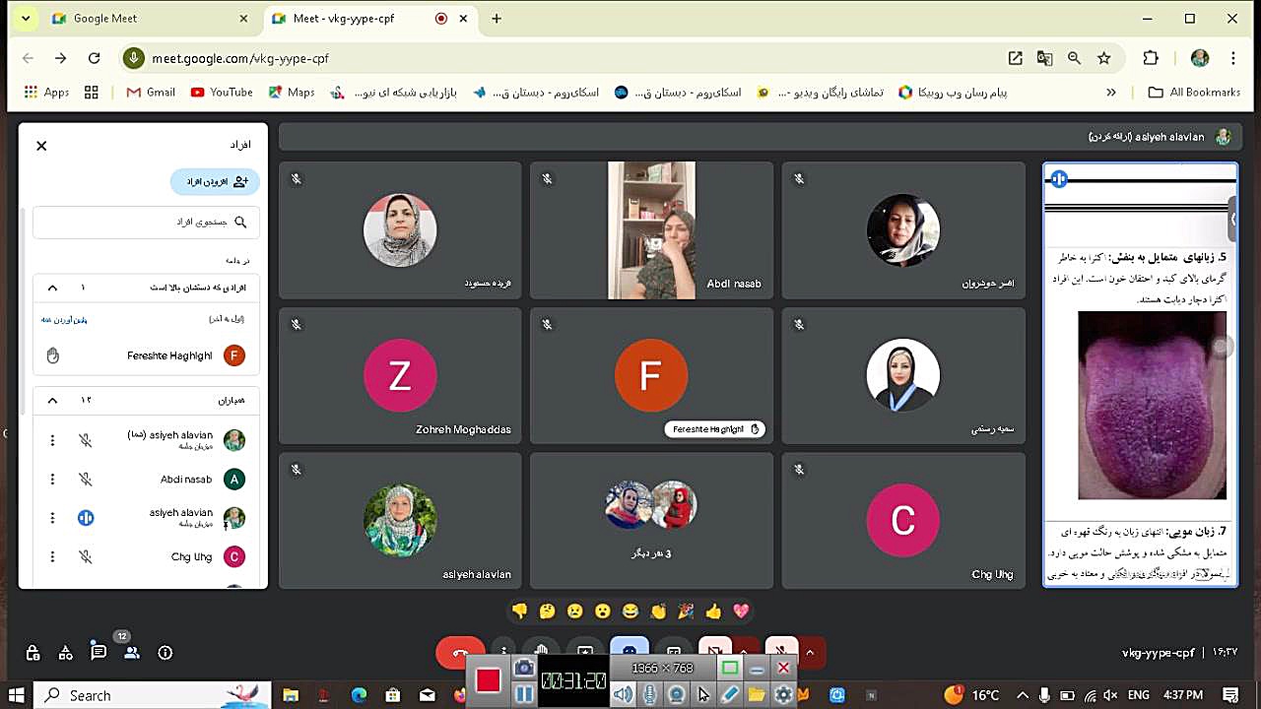Toggle recorder speaker audio capture
The width and height of the screenshot is (1261, 709).
coord(623,694)
